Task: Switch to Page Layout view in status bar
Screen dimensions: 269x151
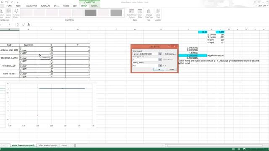Action: click(x=239, y=149)
